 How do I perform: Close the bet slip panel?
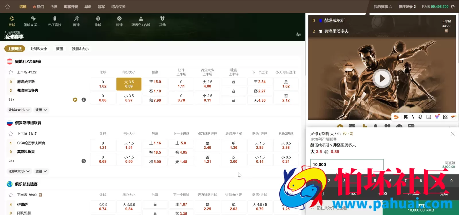pyautogui.click(x=453, y=134)
